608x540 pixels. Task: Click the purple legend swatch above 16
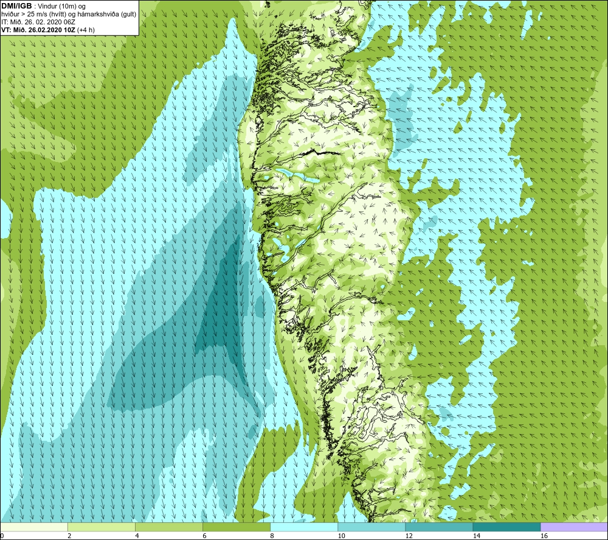click(x=574, y=527)
